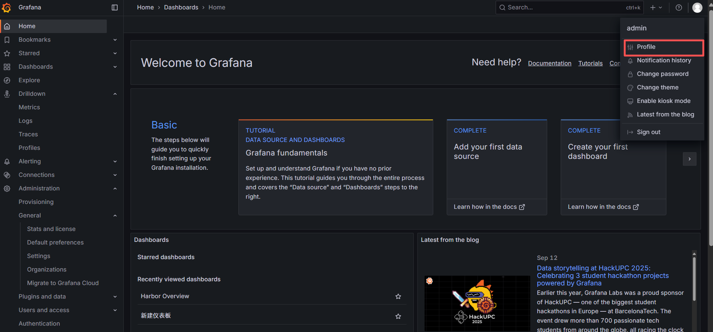Expand the Users and access chevron

pyautogui.click(x=115, y=310)
